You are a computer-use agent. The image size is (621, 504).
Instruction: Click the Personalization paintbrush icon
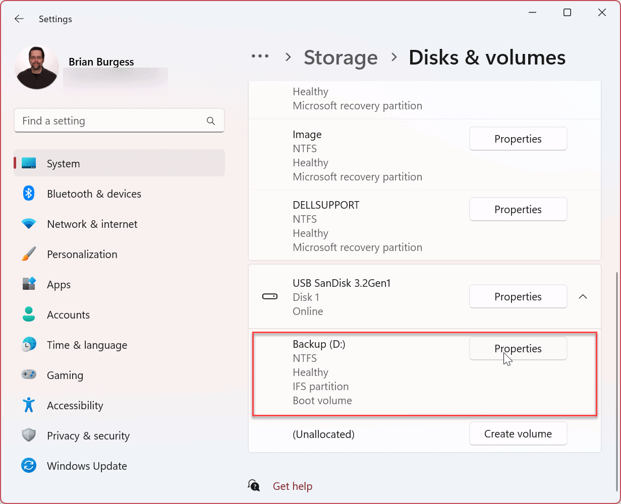pos(29,254)
